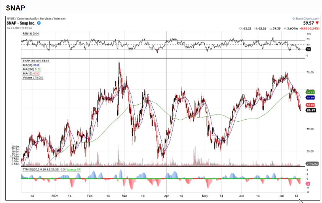
Task: Click the SNAP (60 min) 59.57 legend
Action: pos(36,61)
